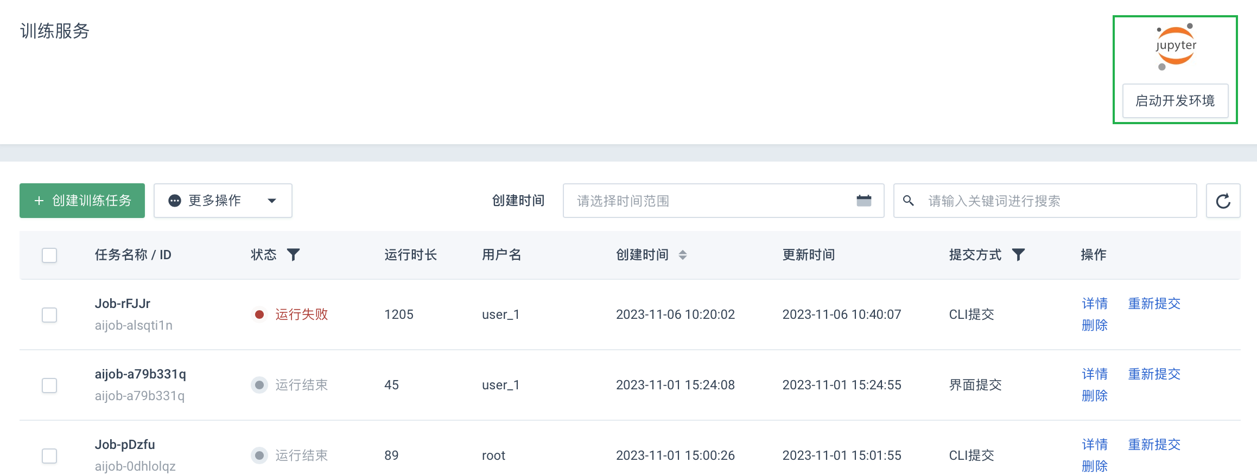Screen dimensions: 1257x475
Task: Click 重新提交 for Job-pDzfu
Action: pos(1154,445)
